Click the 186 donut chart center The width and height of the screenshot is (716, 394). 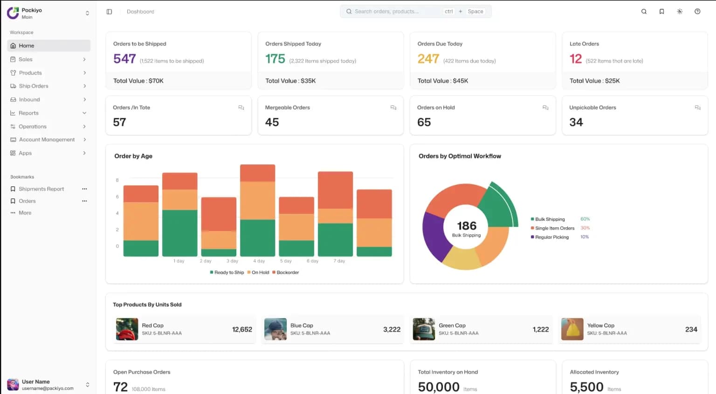click(x=467, y=226)
